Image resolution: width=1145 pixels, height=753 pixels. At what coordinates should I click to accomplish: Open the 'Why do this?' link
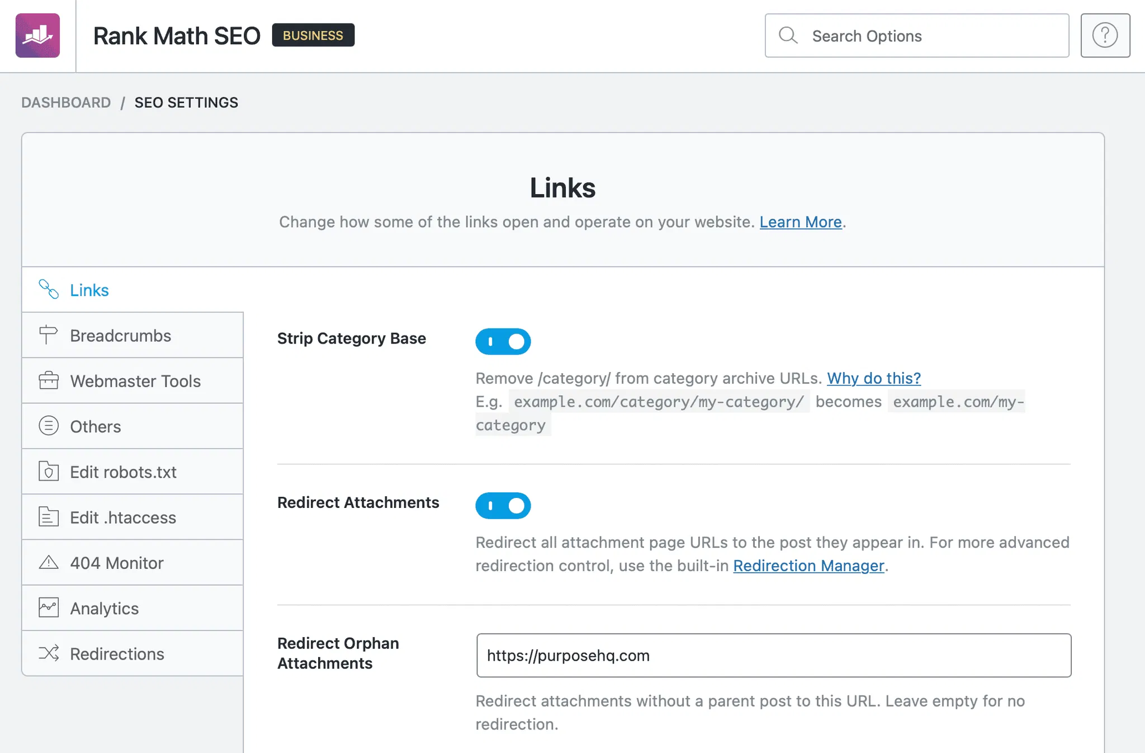[x=873, y=378]
